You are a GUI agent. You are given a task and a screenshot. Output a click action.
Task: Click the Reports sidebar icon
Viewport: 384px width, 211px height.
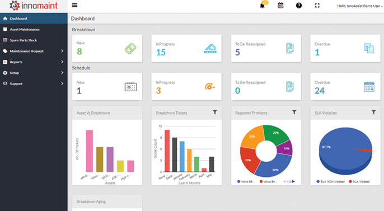[5, 62]
